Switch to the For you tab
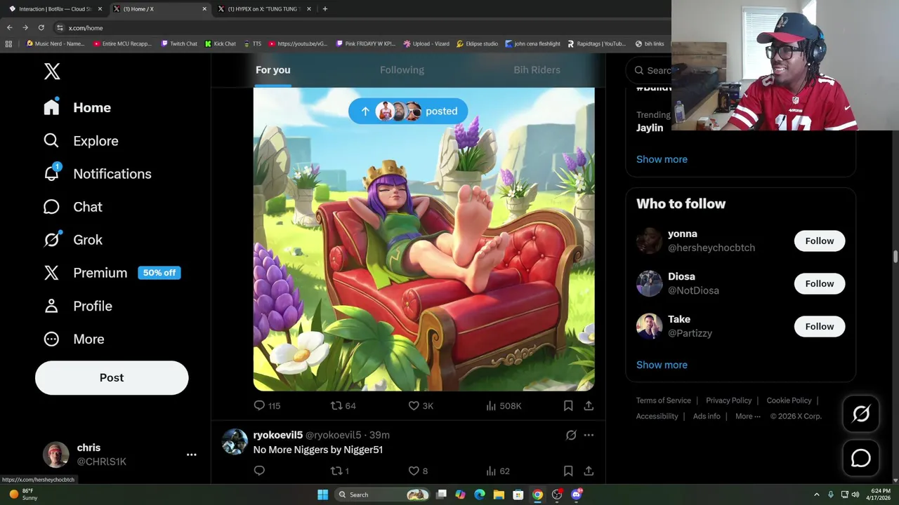 tap(273, 69)
